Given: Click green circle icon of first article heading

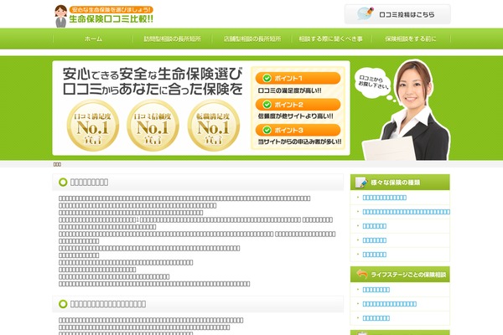Looking at the screenshot, I should click(x=63, y=182).
